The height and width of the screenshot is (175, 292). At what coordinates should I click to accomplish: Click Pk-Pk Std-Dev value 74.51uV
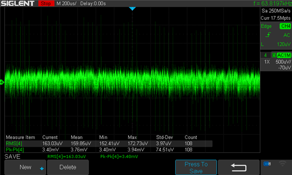pos(165,150)
